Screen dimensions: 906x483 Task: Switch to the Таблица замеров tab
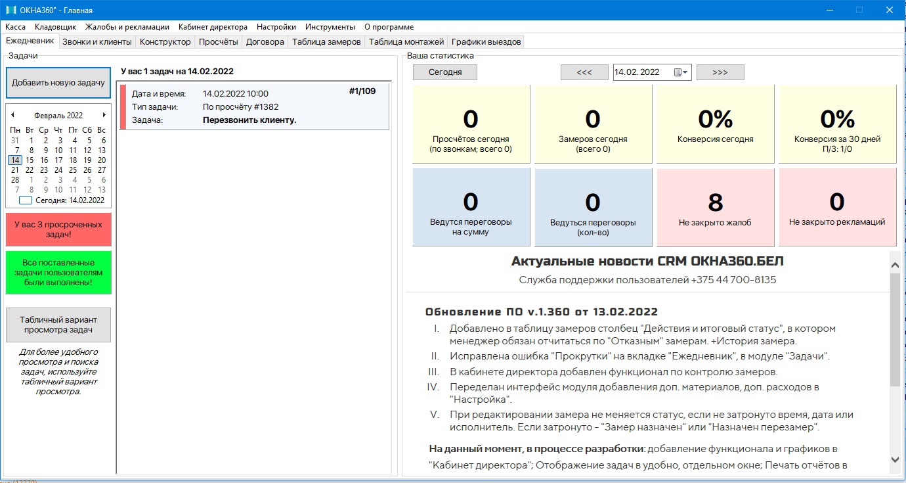(326, 42)
